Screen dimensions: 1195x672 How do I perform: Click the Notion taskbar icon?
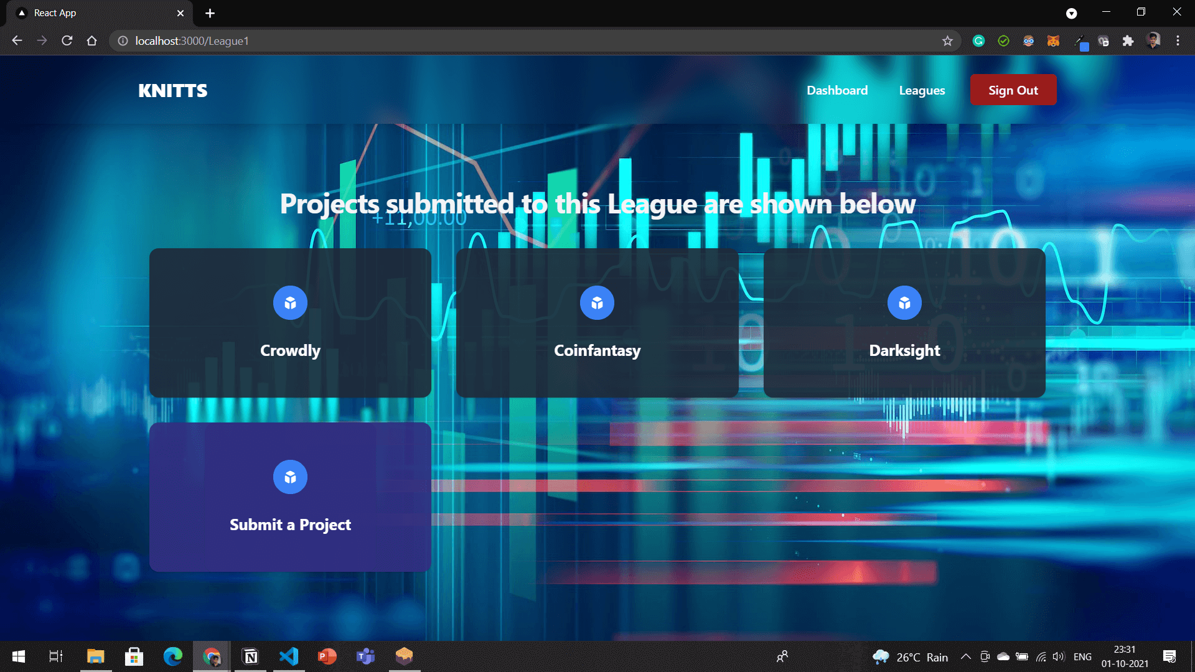tap(250, 656)
